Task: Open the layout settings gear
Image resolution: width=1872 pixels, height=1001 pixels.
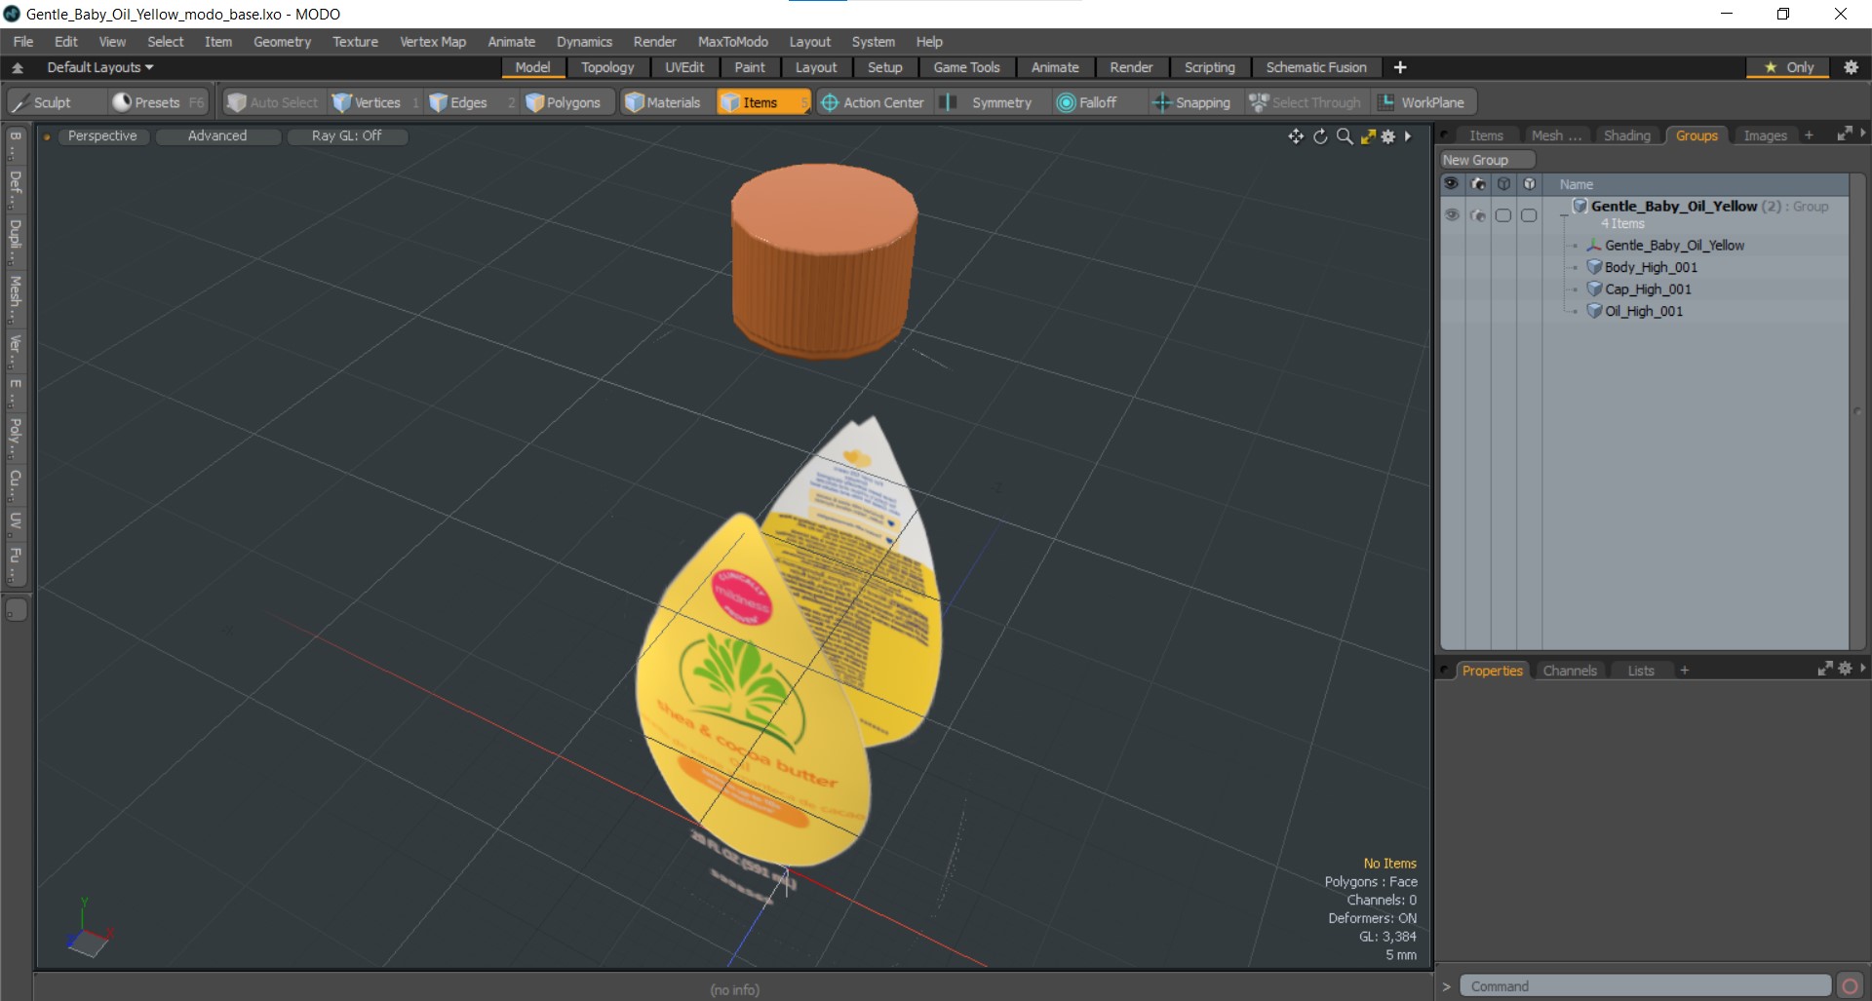Action: (1851, 67)
